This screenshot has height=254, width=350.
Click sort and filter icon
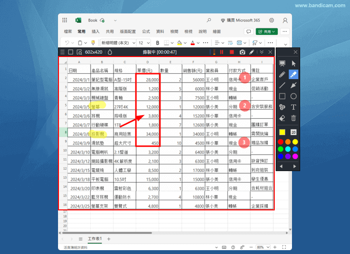coord(255,43)
